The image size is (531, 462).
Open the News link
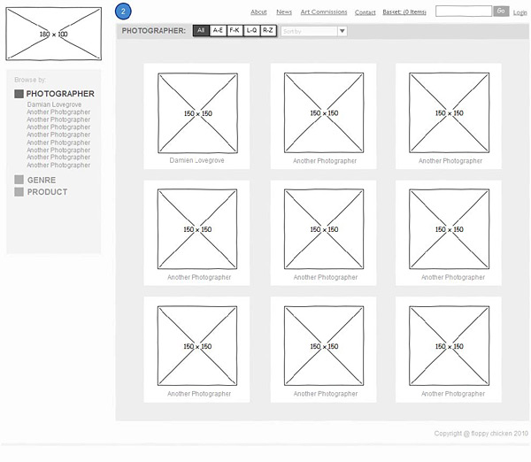284,12
